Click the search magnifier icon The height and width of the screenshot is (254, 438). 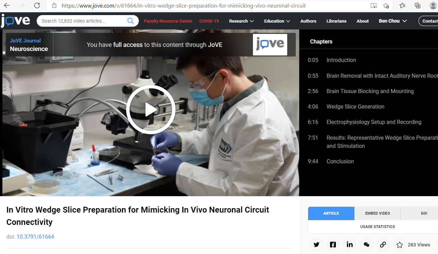point(131,21)
